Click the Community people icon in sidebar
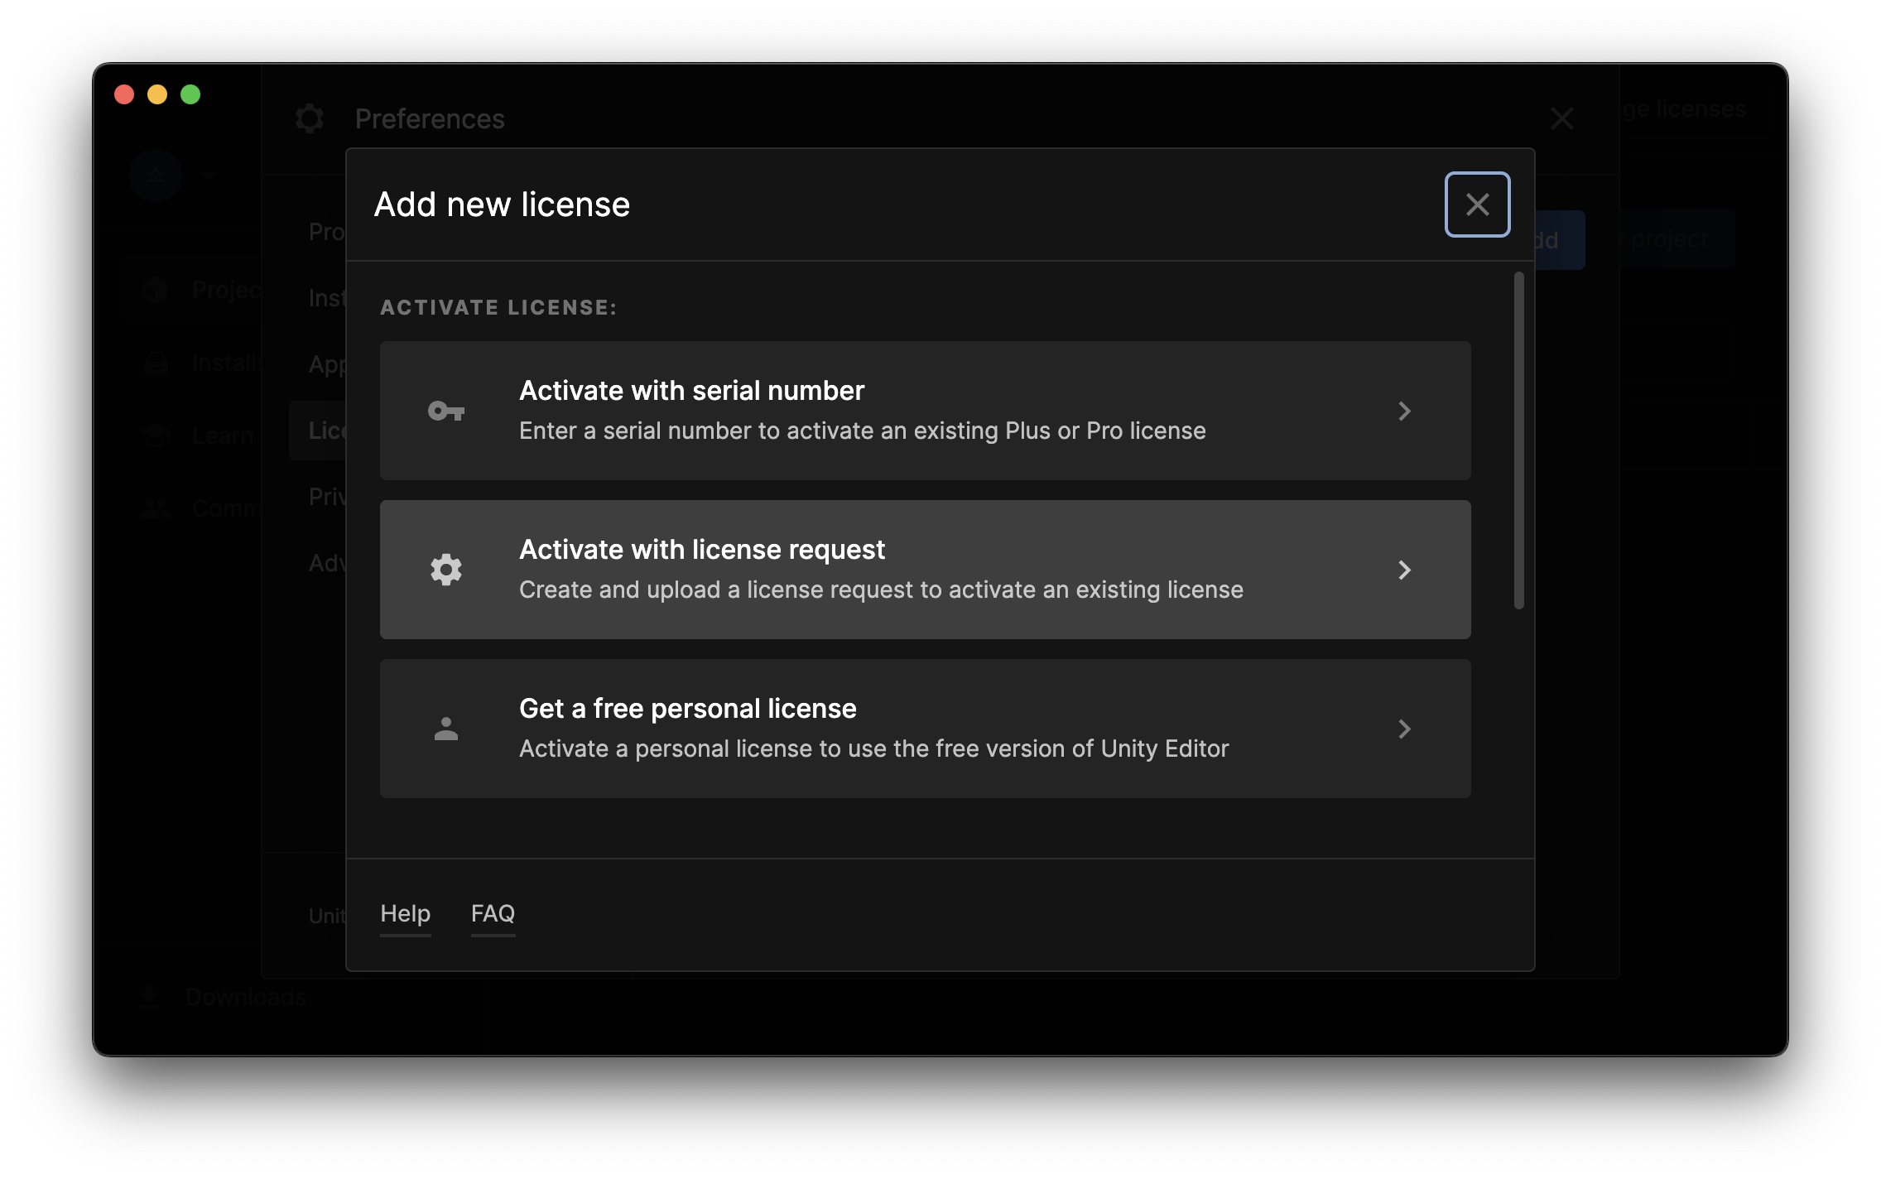Image resolution: width=1881 pixels, height=1179 pixels. 156,508
